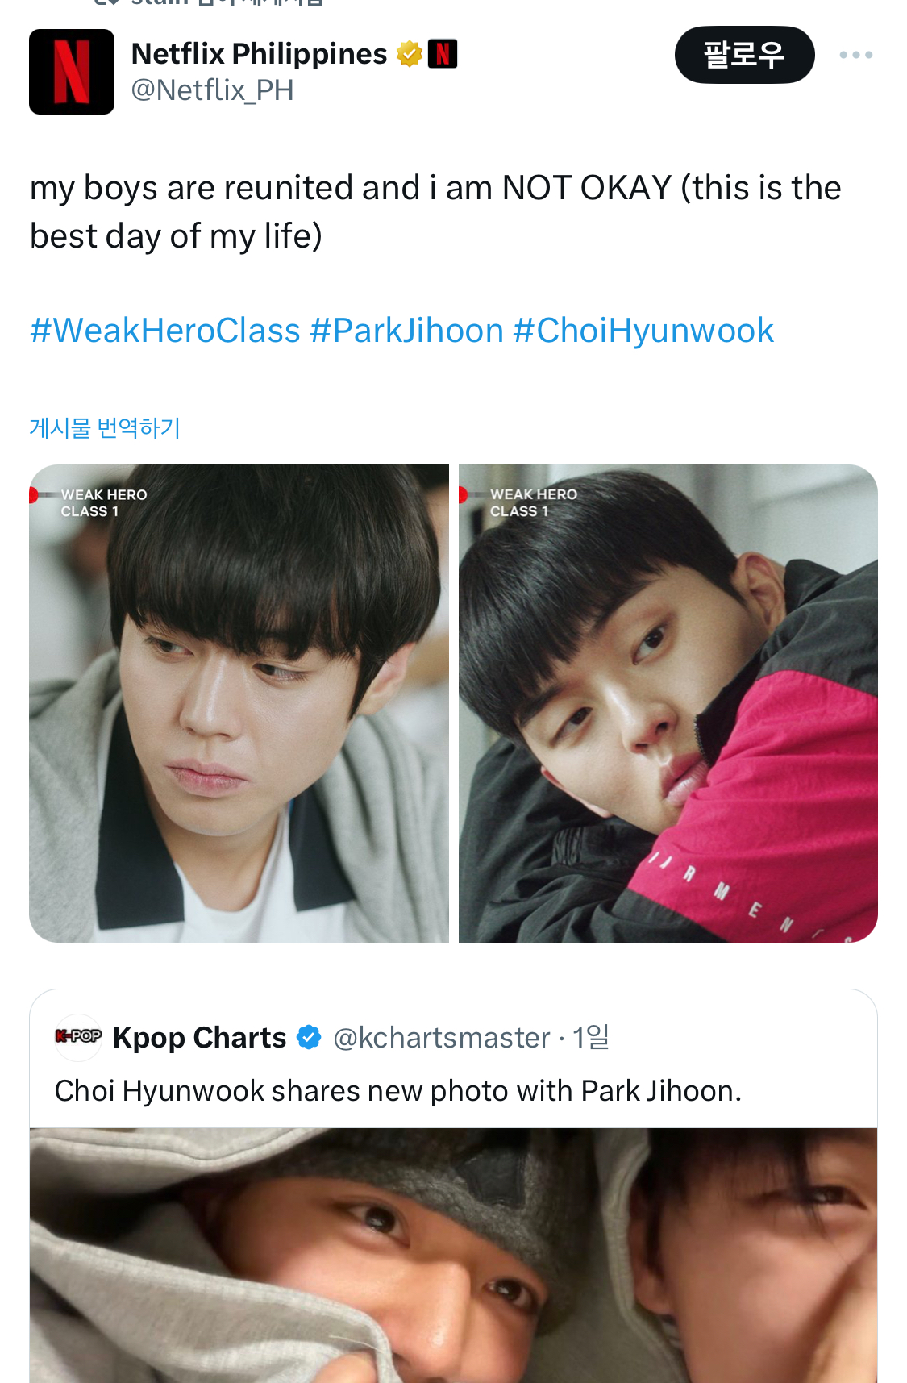The width and height of the screenshot is (907, 1383).
Task: Click the Kpop Charts avatar logo
Action: (x=77, y=1036)
